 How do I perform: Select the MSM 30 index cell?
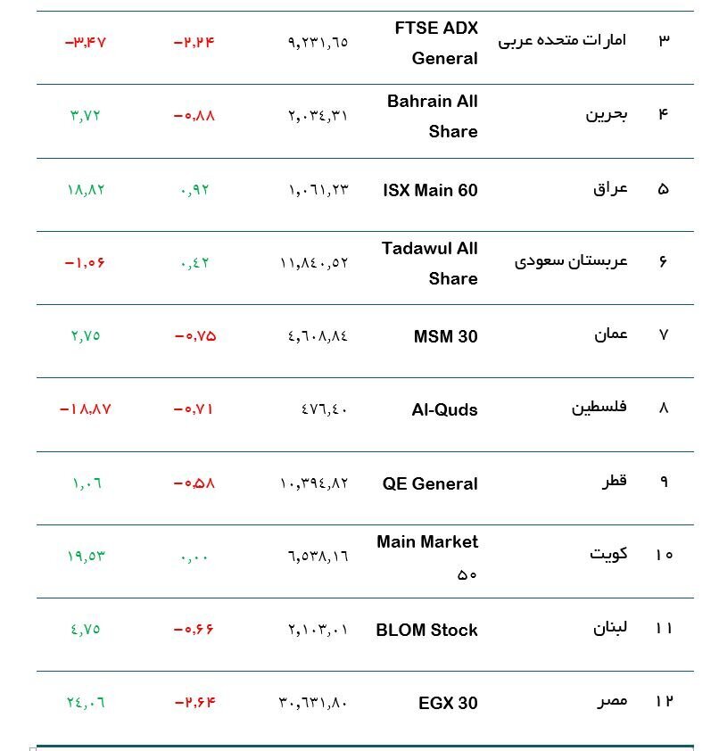tap(445, 336)
